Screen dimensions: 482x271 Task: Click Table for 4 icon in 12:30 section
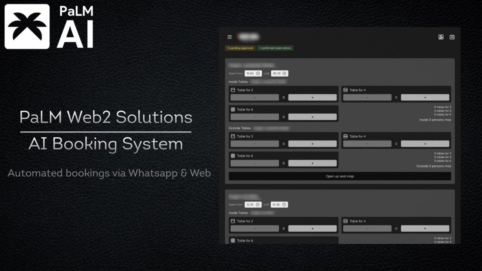pos(345,221)
